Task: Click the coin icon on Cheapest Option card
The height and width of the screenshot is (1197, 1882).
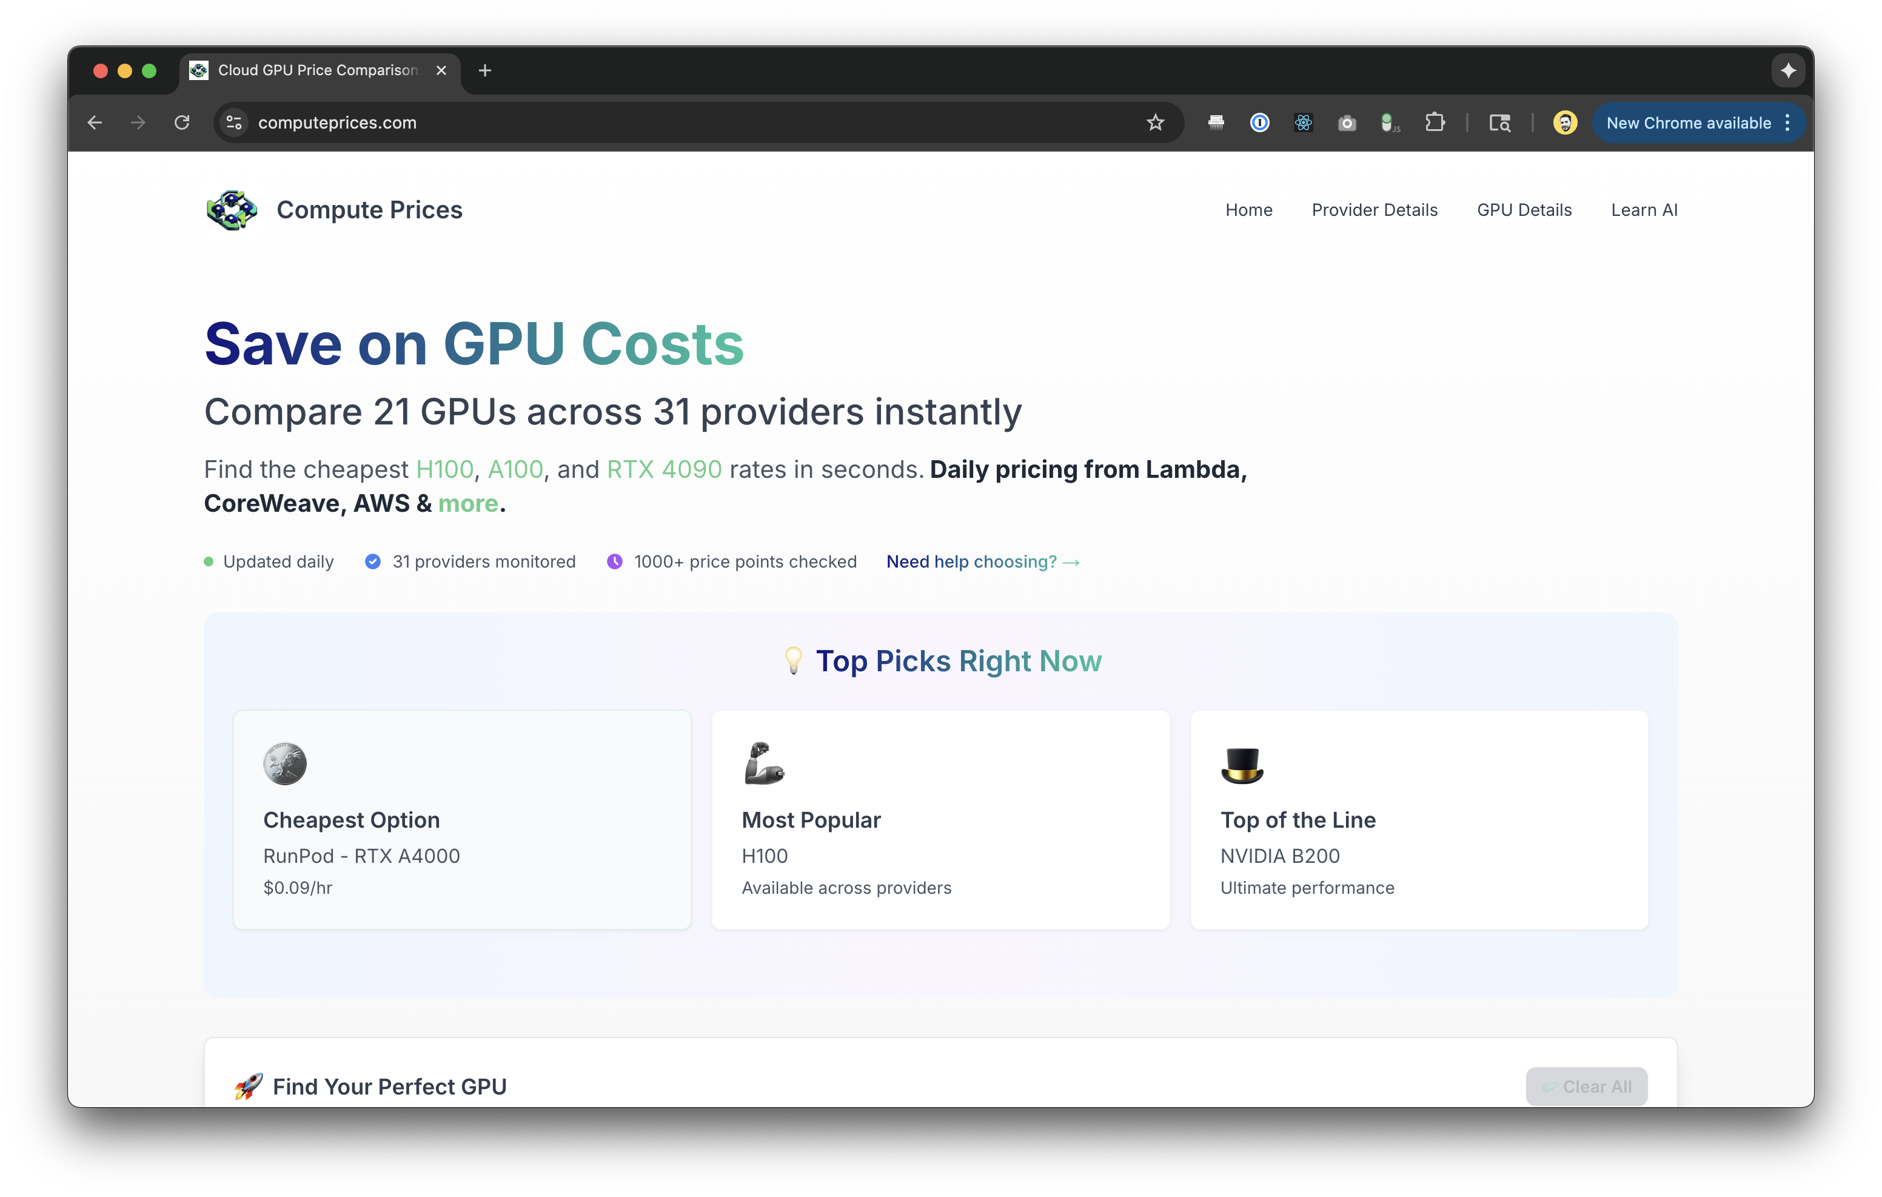Action: coord(284,763)
